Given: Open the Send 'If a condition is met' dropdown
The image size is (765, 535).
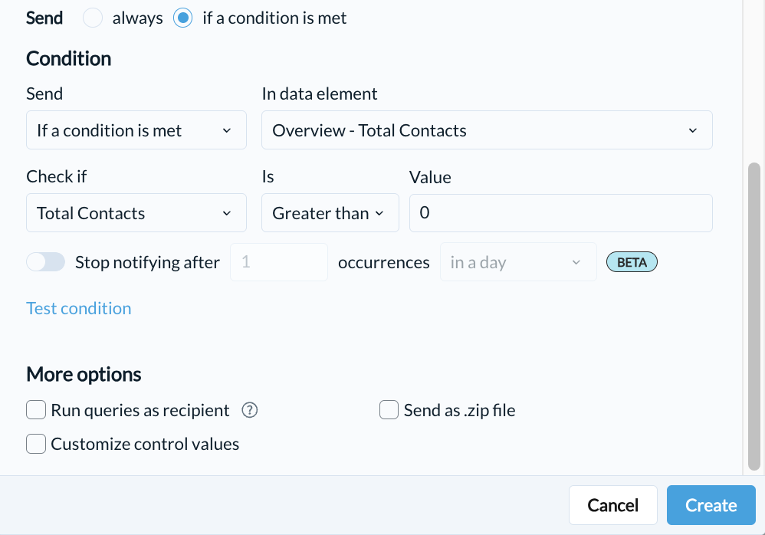Looking at the screenshot, I should [136, 130].
